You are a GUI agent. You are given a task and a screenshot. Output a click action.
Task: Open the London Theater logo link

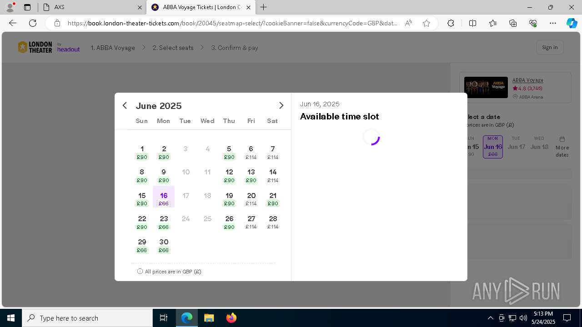point(35,47)
